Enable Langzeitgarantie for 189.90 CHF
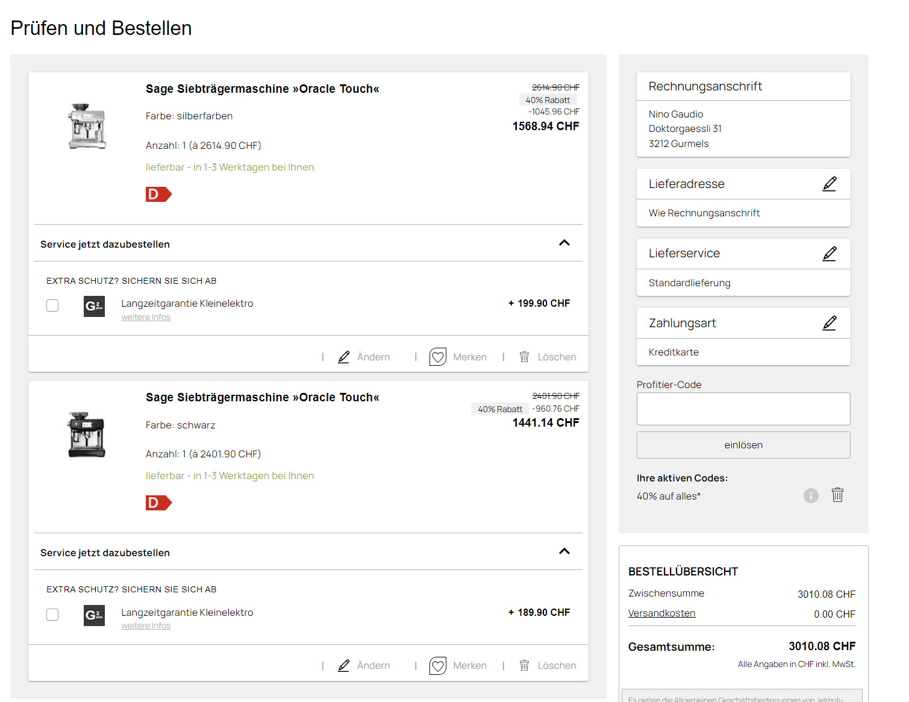 point(52,615)
